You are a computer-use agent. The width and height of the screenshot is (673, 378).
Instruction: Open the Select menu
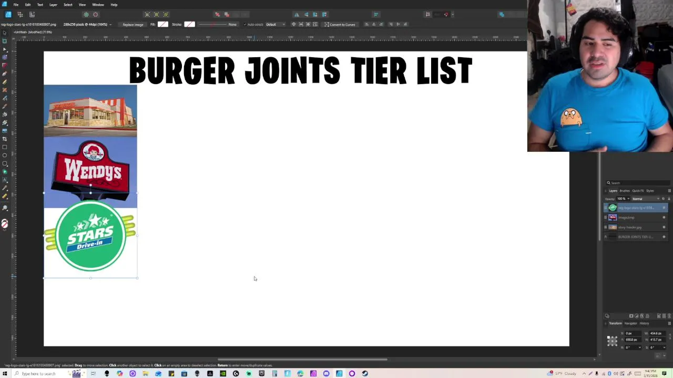point(68,5)
